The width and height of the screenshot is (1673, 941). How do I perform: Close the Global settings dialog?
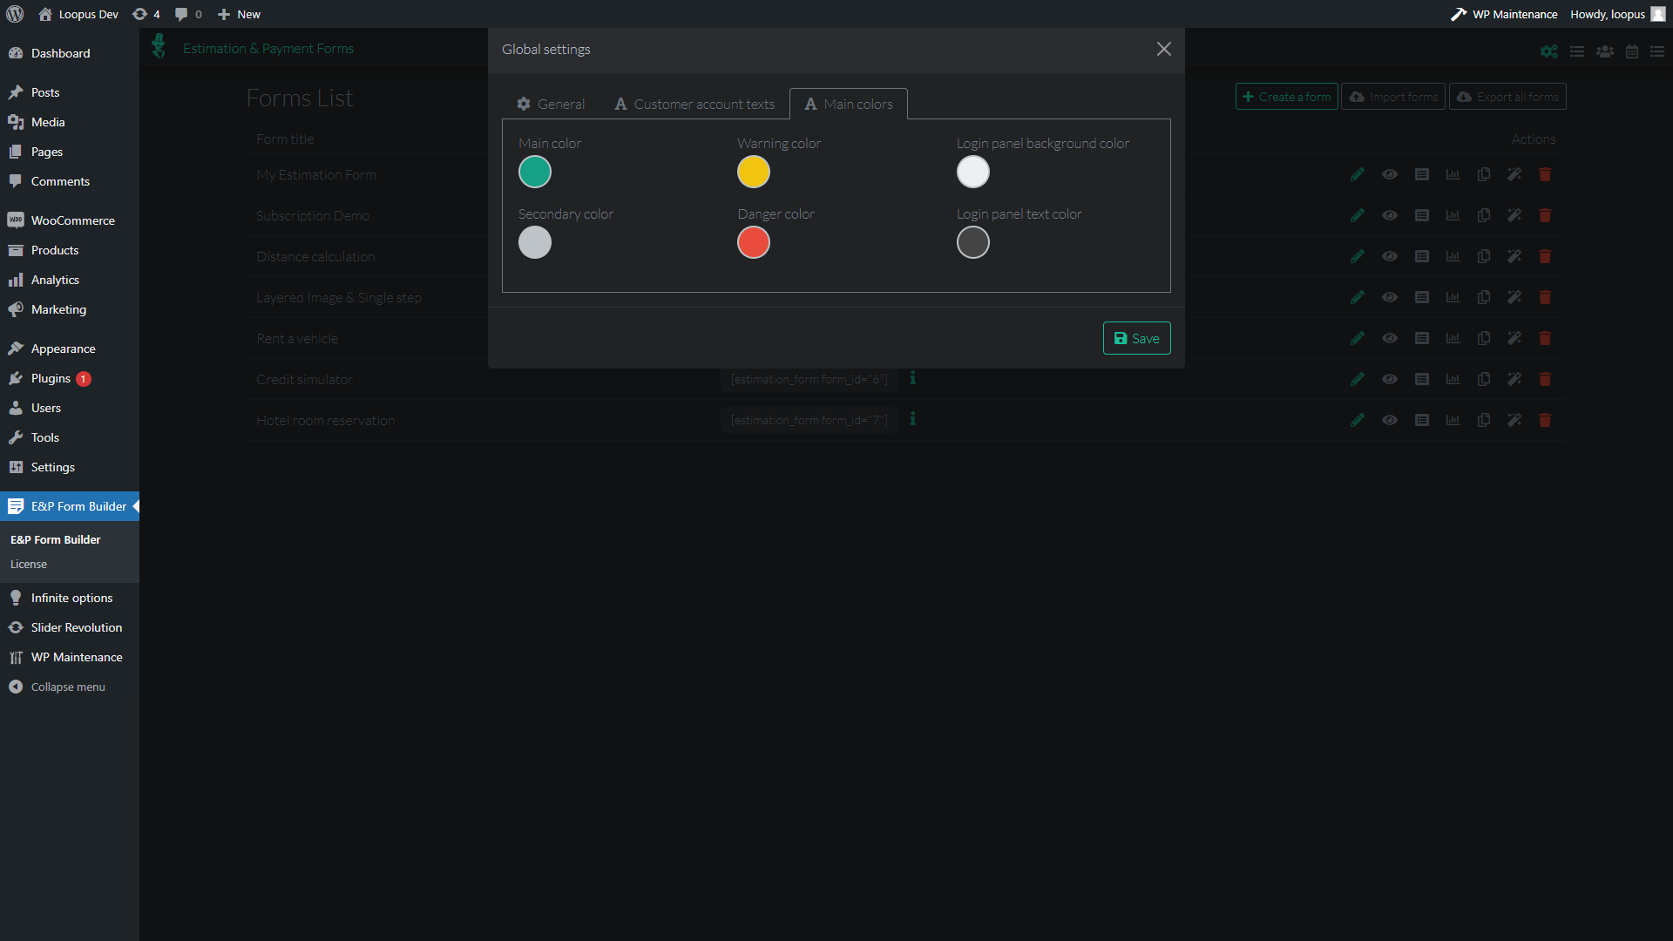pos(1163,49)
